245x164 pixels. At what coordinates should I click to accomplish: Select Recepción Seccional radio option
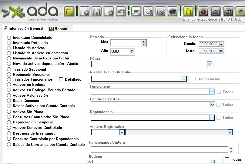pos(9,75)
